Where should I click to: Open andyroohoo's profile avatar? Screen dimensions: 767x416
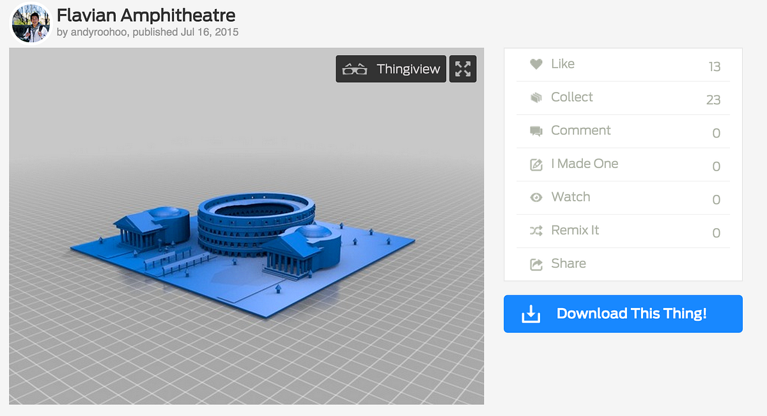[31, 24]
